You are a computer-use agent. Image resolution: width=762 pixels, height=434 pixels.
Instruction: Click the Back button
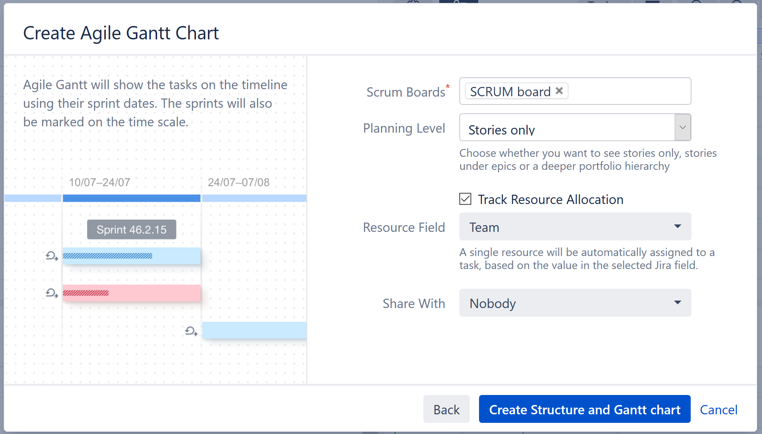pyautogui.click(x=446, y=409)
